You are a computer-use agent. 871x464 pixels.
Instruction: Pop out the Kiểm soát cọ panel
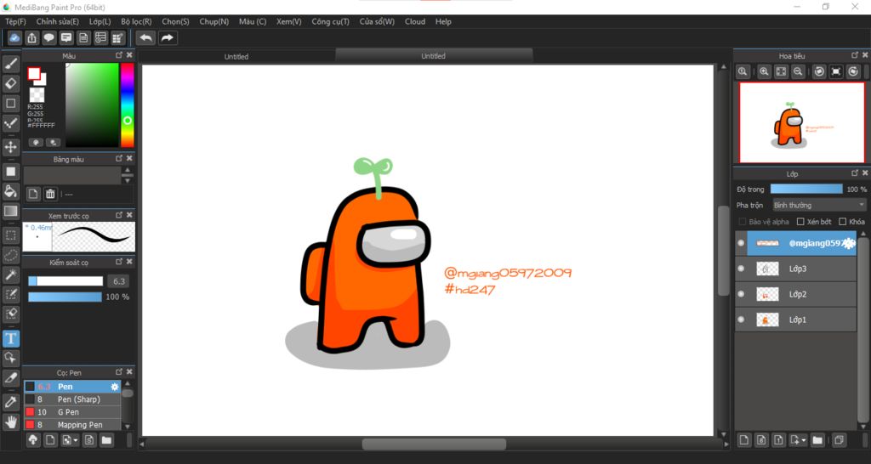(119, 262)
